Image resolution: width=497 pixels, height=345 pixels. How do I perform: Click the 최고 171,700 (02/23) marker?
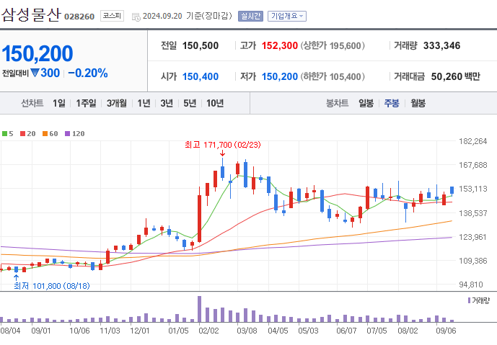pyautogui.click(x=222, y=145)
